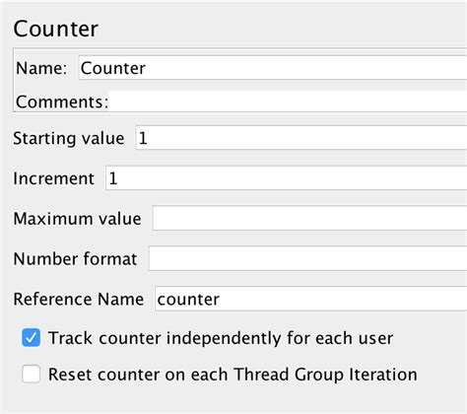This screenshot has width=467, height=414.
Task: Uncheck Track counter independently for each user
Action: [x=32, y=338]
